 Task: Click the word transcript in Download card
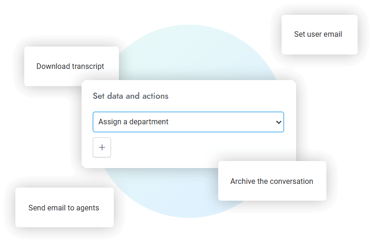(x=88, y=66)
